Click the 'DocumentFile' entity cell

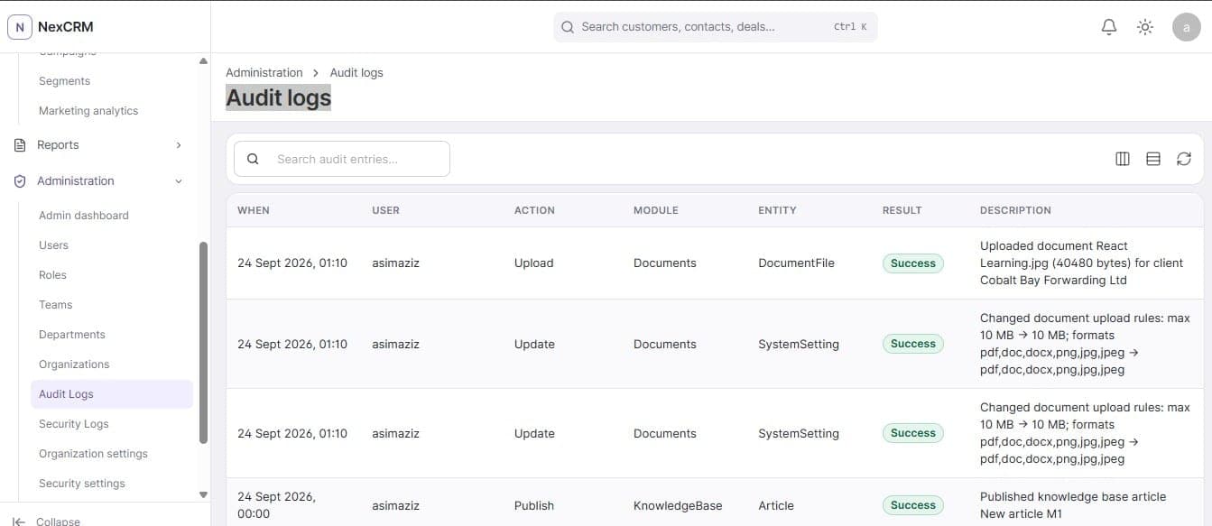797,263
